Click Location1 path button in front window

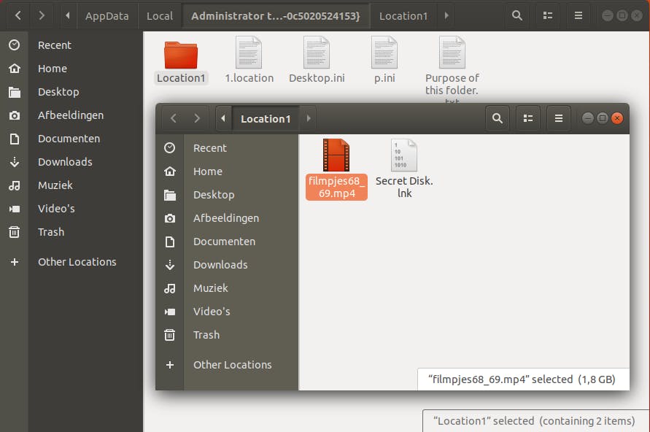coord(266,119)
